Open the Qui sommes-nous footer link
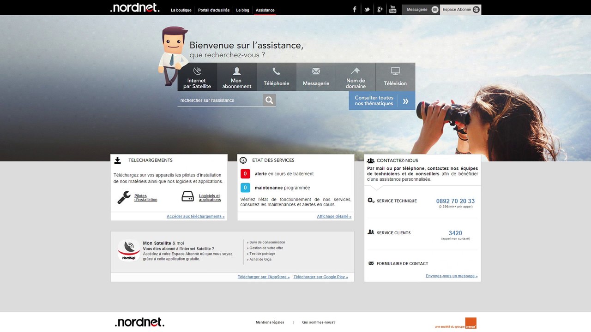 pos(319,322)
